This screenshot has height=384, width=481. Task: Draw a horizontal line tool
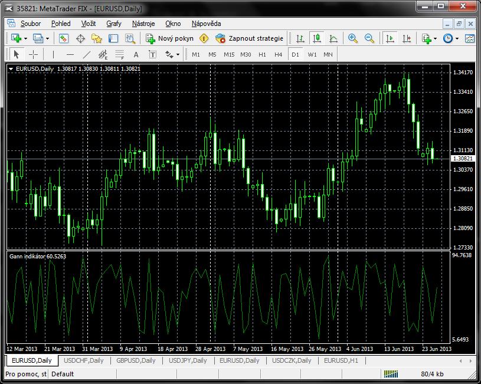coord(70,55)
